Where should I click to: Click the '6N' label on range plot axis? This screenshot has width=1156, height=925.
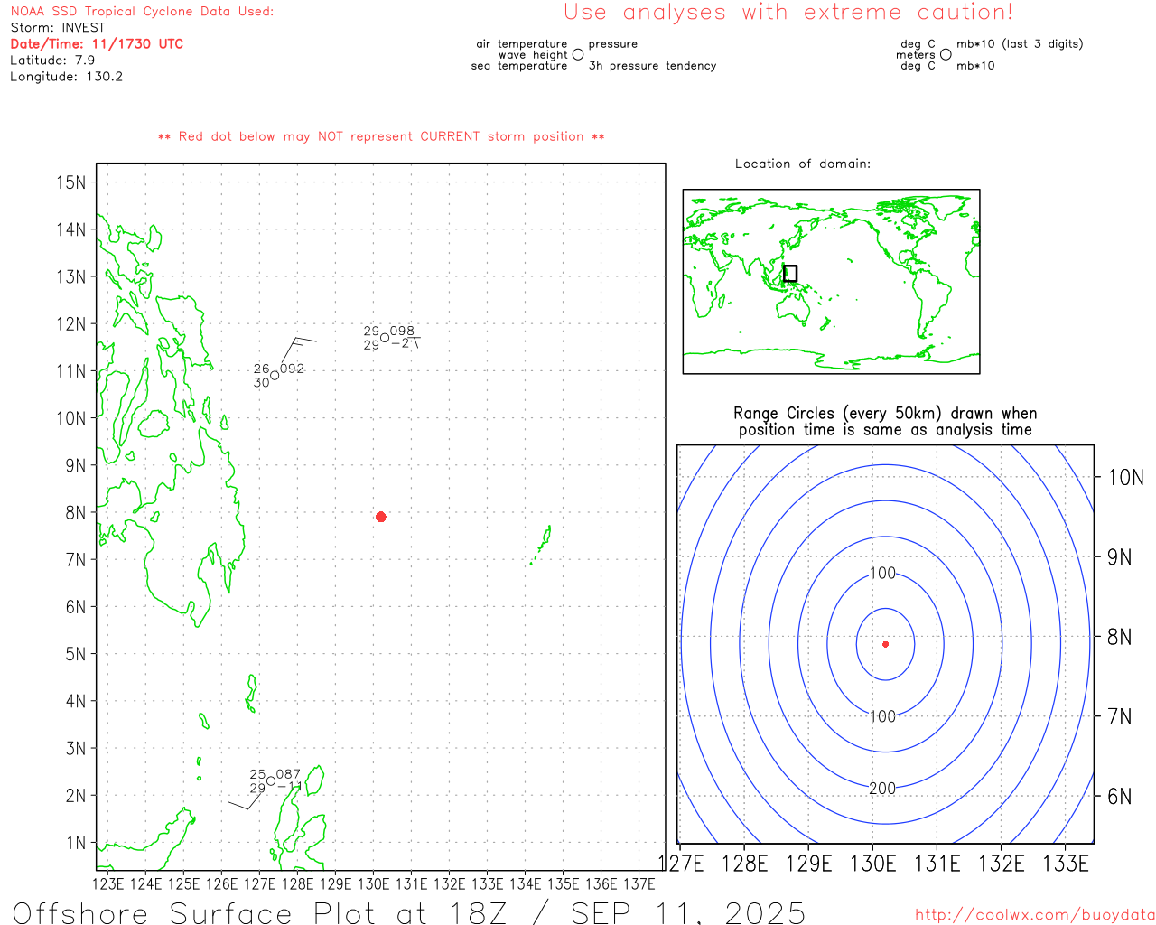[x=1120, y=796]
